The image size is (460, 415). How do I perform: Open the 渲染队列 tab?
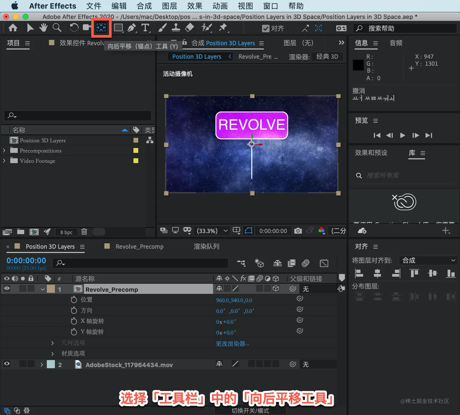(207, 247)
